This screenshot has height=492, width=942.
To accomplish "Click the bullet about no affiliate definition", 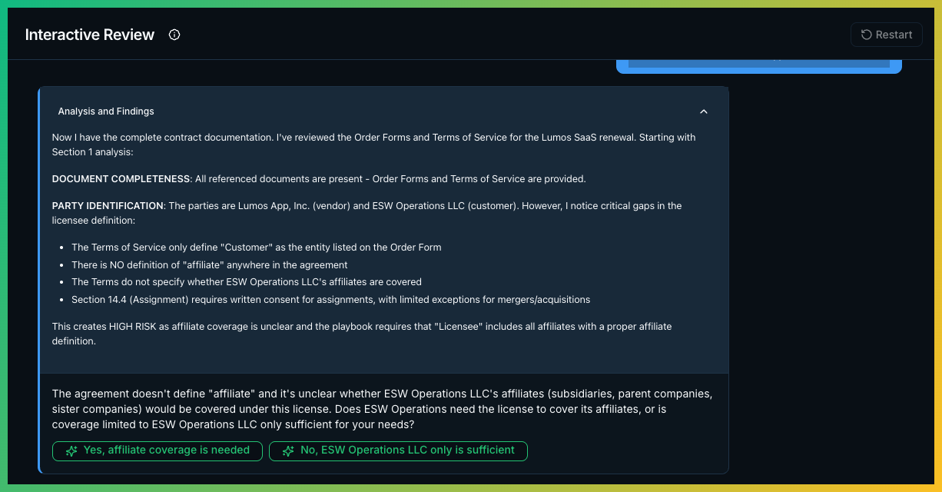I will point(210,264).
